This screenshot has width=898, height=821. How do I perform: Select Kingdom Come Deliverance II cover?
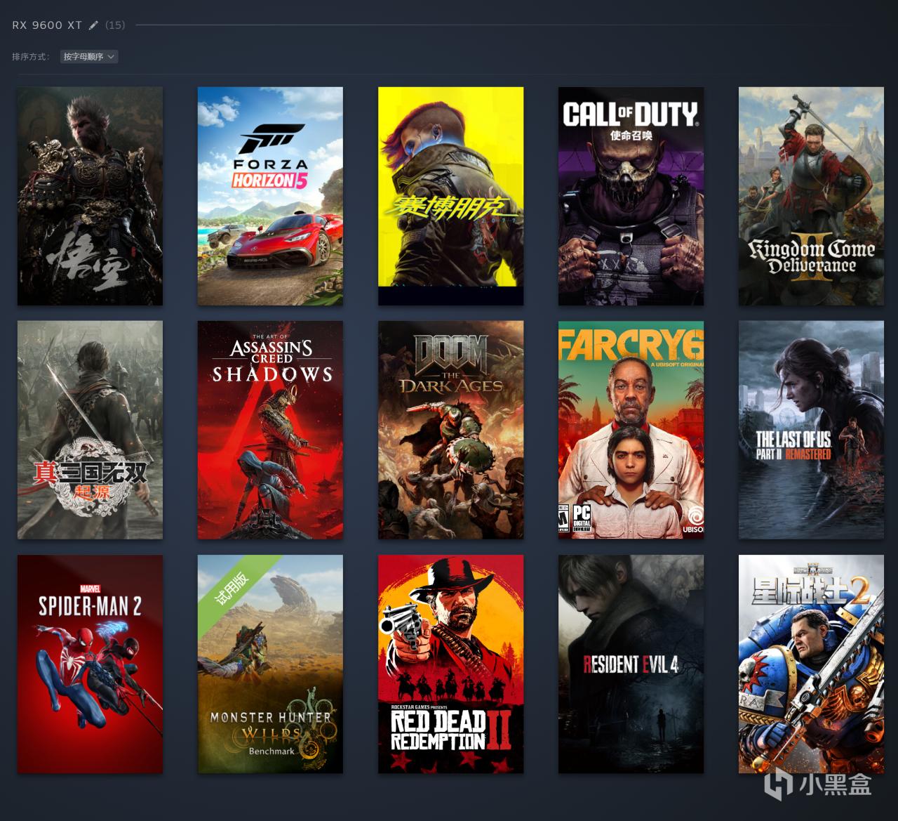pyautogui.click(x=811, y=196)
